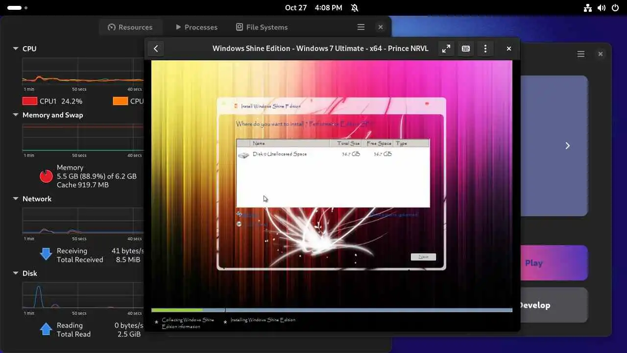Open the power menu icon in top bar

tap(615, 8)
